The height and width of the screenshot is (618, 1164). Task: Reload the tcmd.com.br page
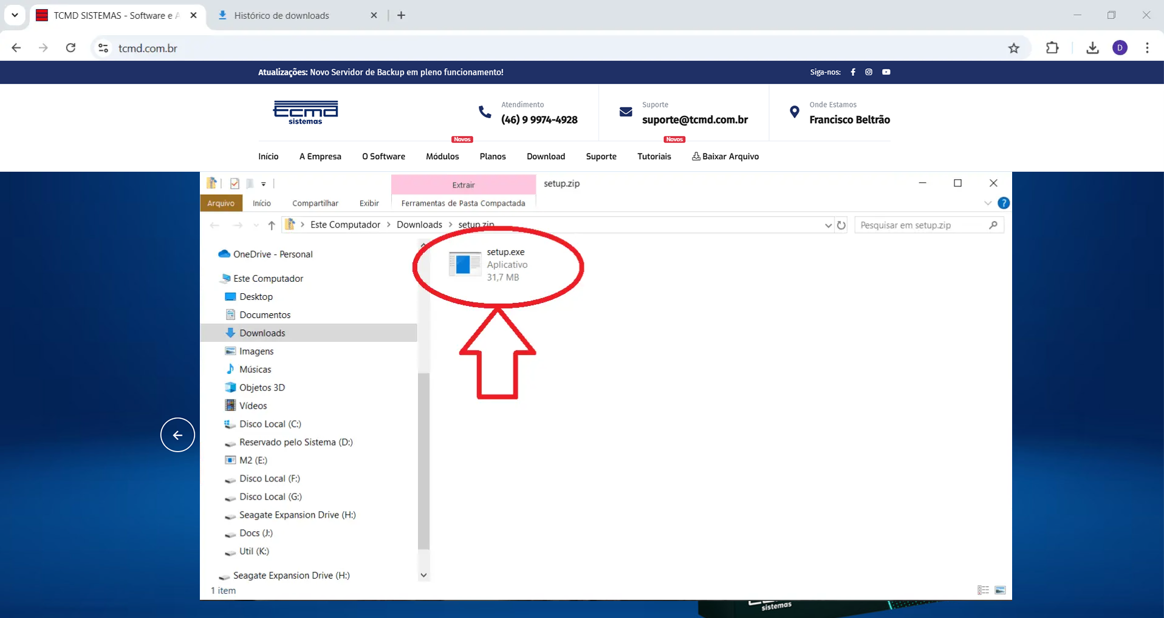(x=70, y=48)
